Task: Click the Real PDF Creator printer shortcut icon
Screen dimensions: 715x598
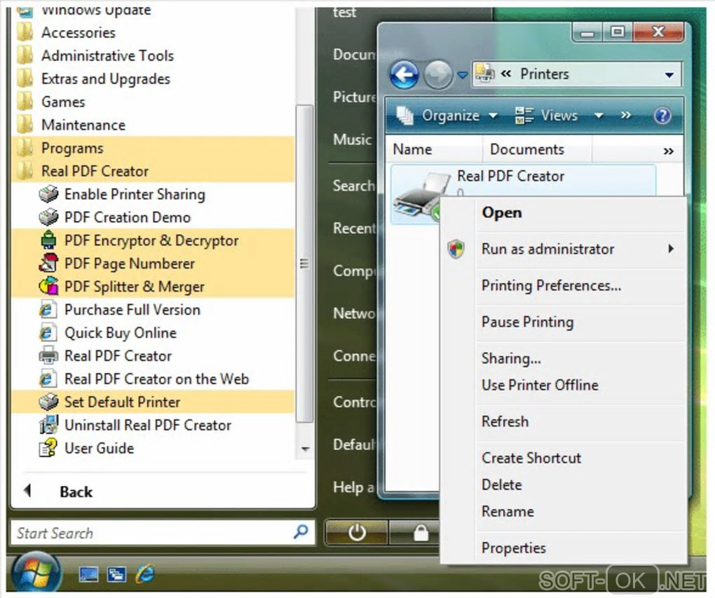Action: [x=48, y=356]
